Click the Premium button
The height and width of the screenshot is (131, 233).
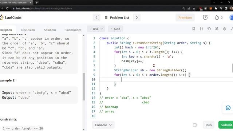[x=185, y=17]
